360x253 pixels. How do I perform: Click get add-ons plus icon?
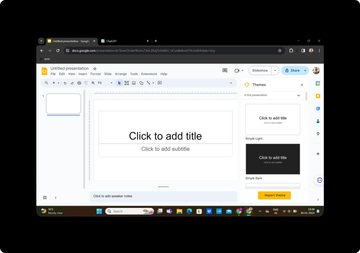(x=318, y=154)
